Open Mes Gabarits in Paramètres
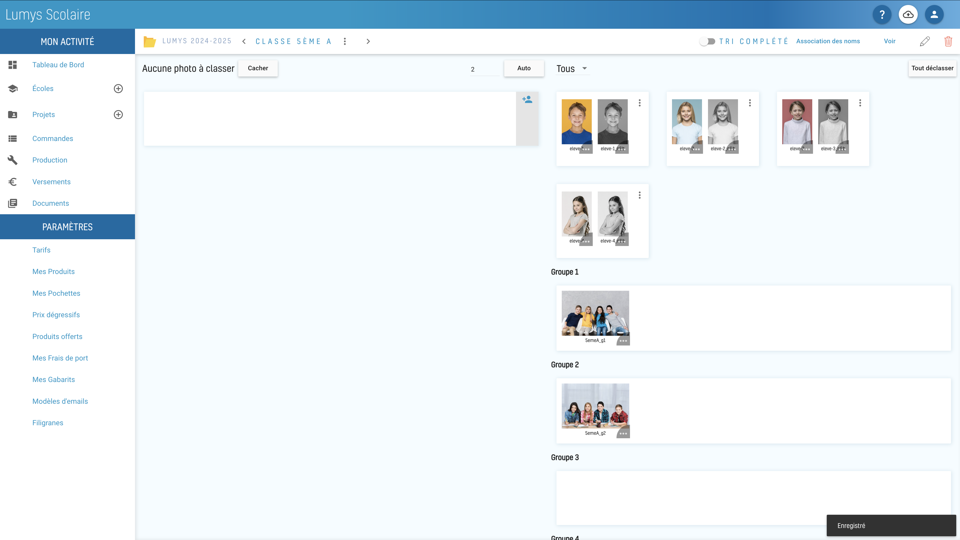Screen dimensions: 960x540 54,380
